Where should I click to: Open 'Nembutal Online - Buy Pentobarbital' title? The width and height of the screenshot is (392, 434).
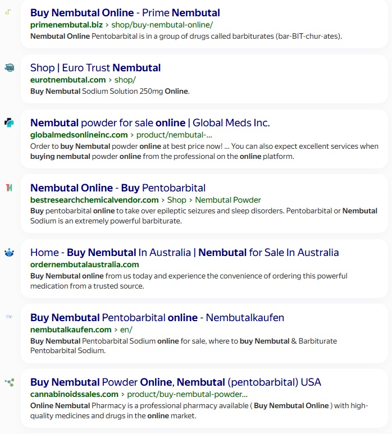[x=118, y=188]
